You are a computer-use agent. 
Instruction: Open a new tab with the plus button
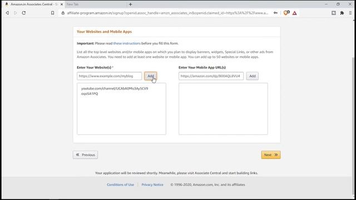tap(130, 4)
